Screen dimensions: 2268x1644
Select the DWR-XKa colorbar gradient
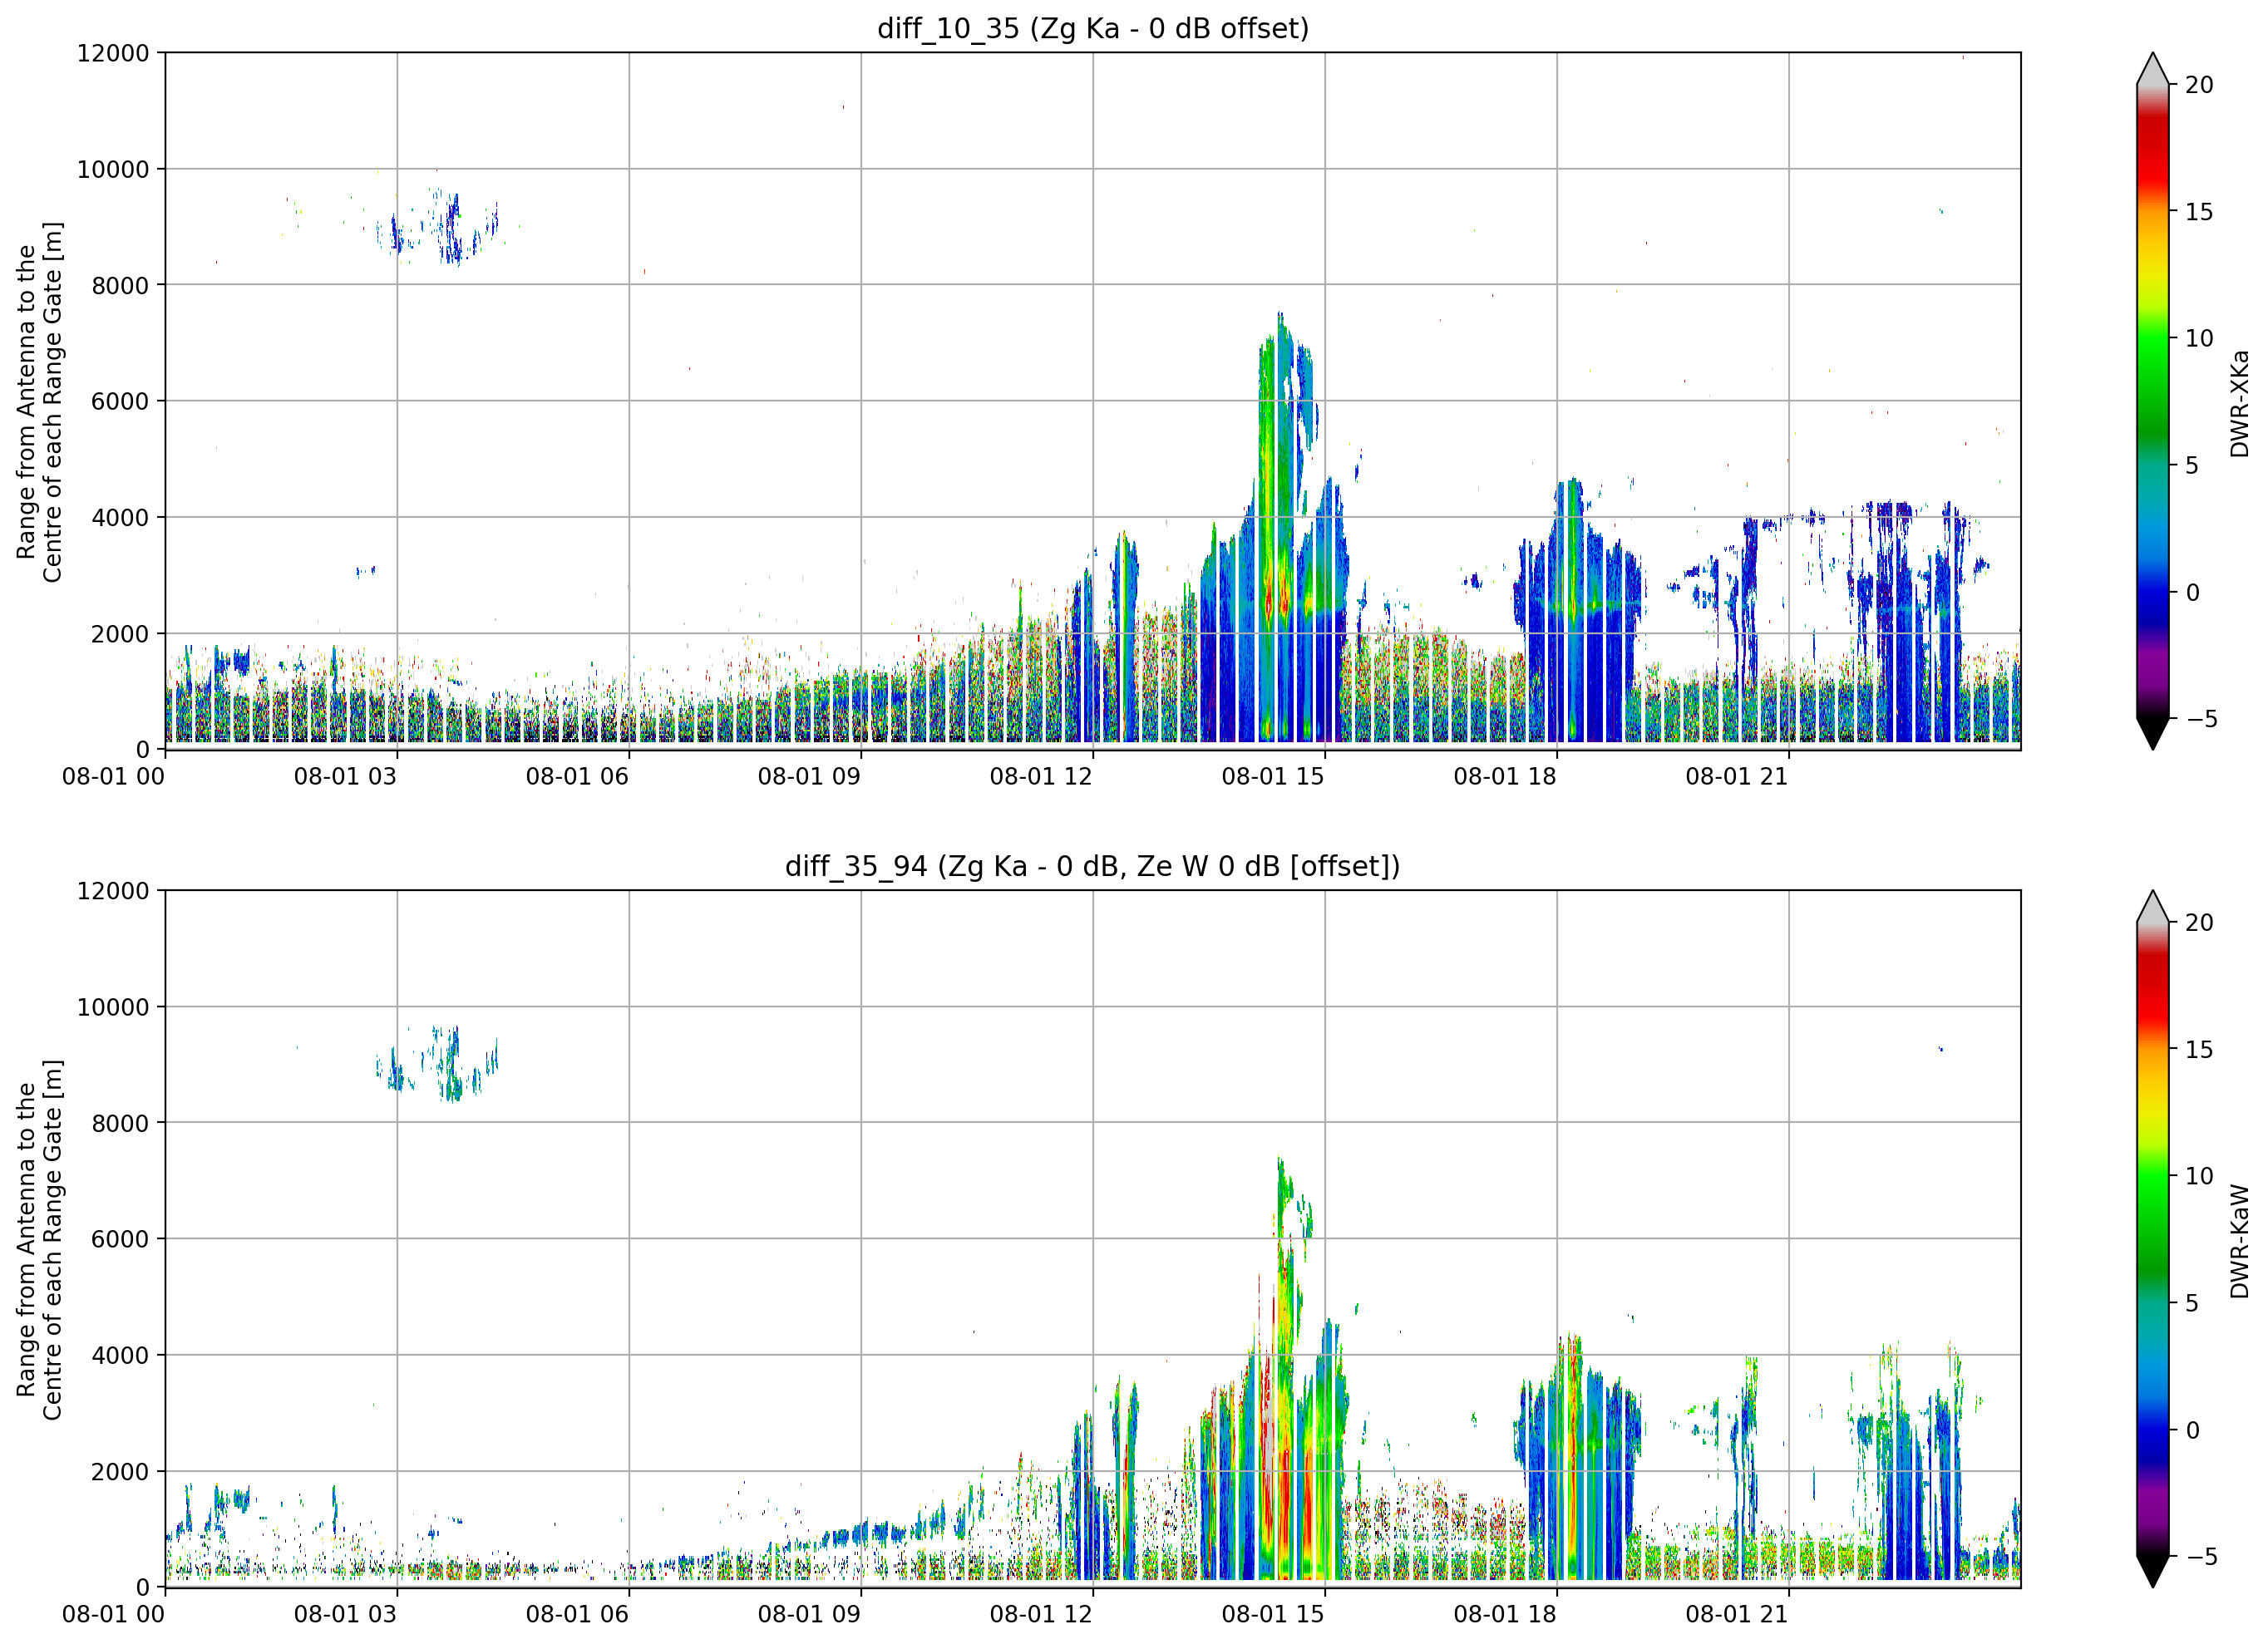pyautogui.click(x=2152, y=401)
